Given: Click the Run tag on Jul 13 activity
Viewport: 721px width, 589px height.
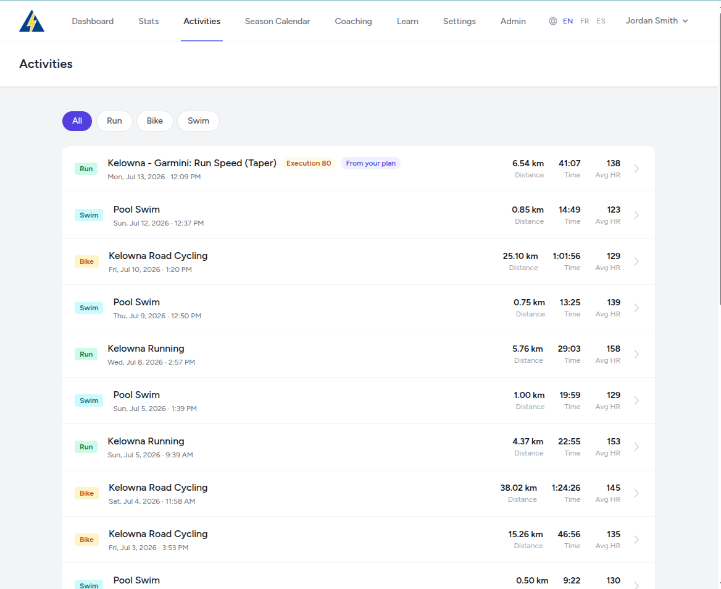Looking at the screenshot, I should point(86,169).
